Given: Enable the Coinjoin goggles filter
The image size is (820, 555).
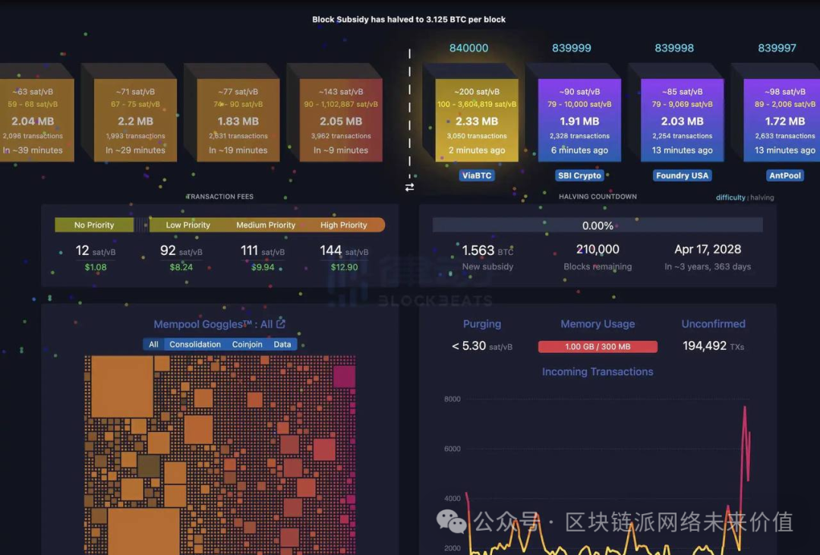Looking at the screenshot, I should pyautogui.click(x=248, y=345).
